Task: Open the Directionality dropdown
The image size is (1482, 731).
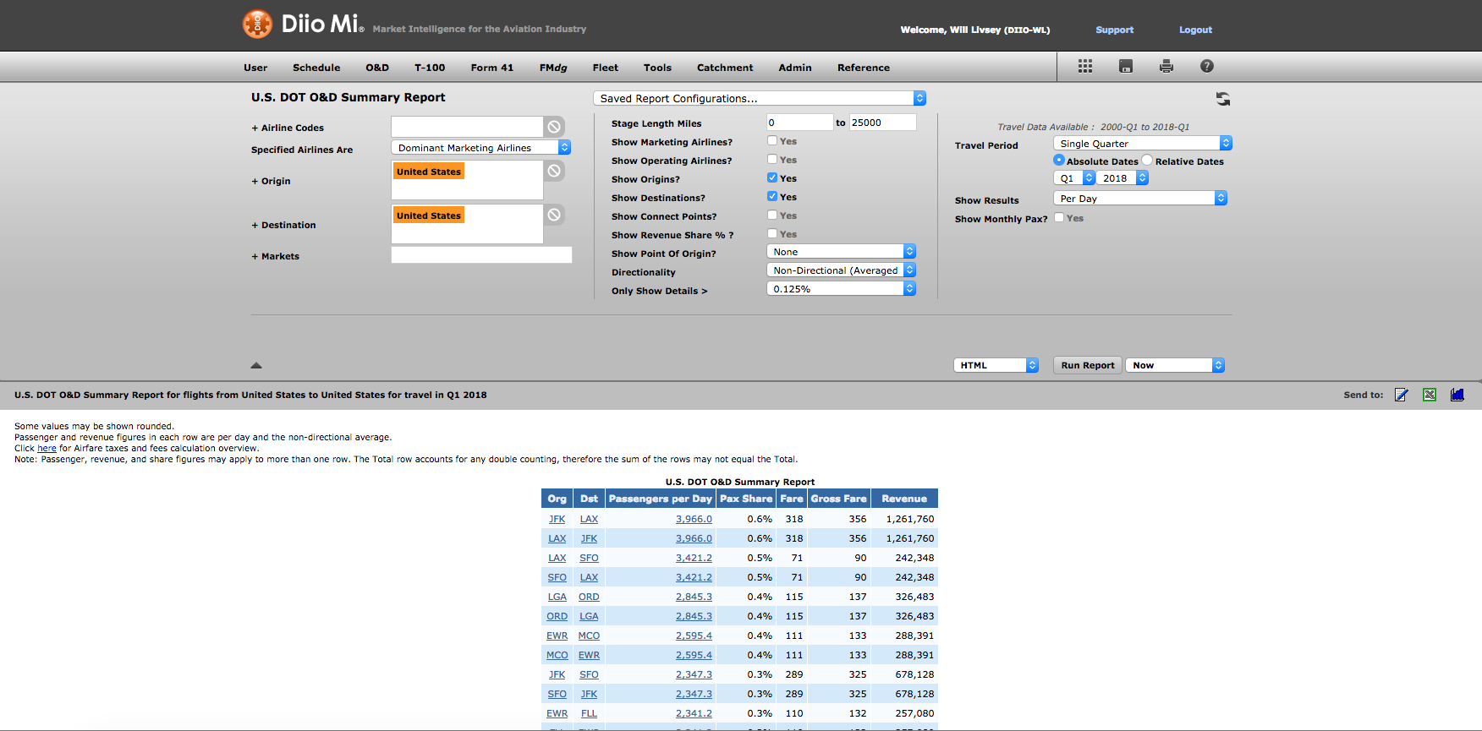Action: click(841, 270)
